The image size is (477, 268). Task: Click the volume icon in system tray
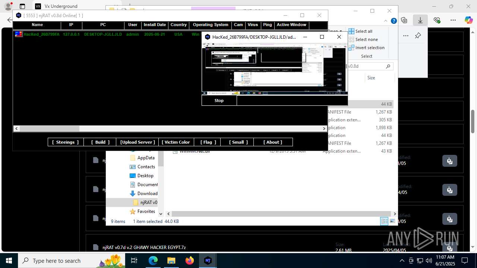point(429,261)
